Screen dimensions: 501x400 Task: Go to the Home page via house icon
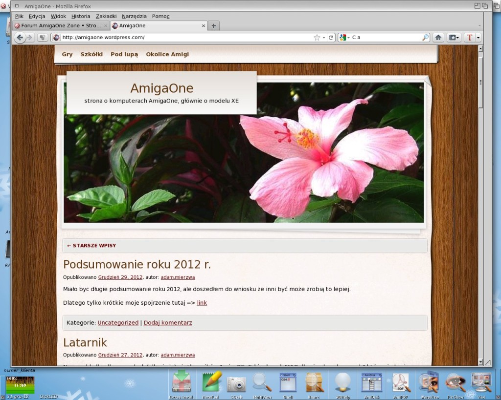point(438,38)
